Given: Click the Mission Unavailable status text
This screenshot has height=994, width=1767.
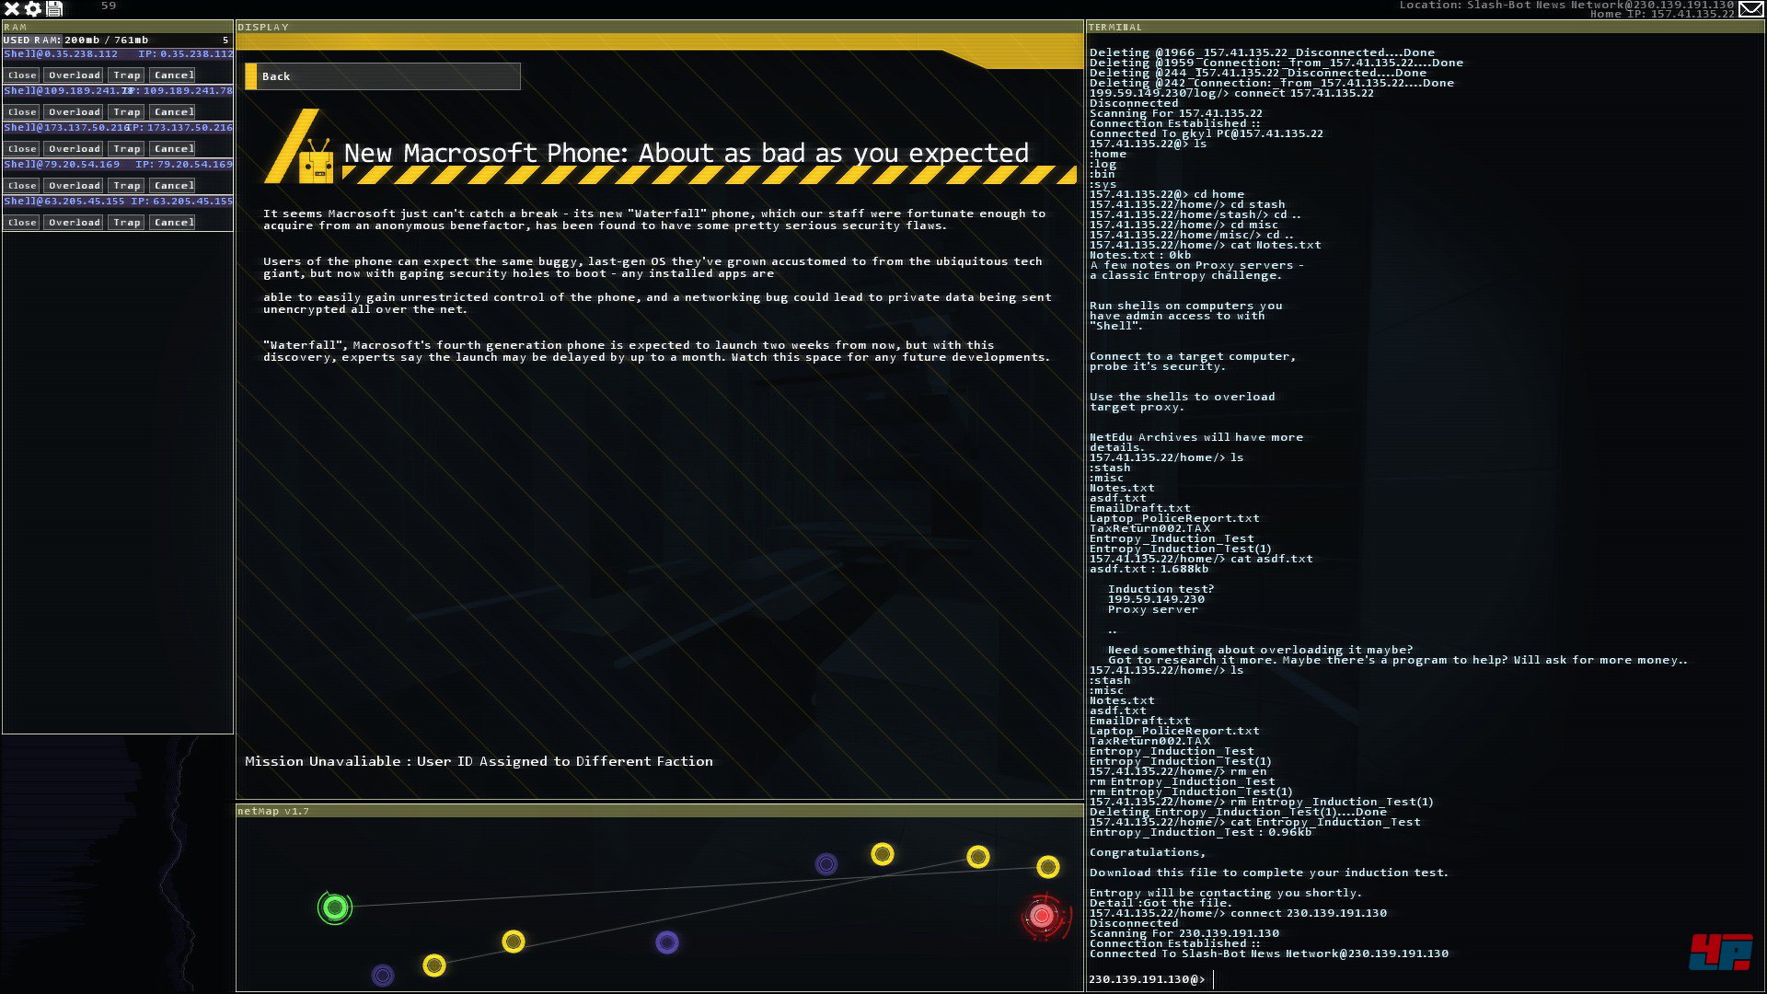Looking at the screenshot, I should point(479,761).
